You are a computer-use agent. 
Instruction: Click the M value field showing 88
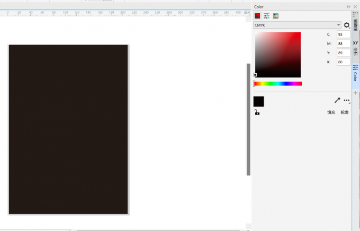(344, 43)
